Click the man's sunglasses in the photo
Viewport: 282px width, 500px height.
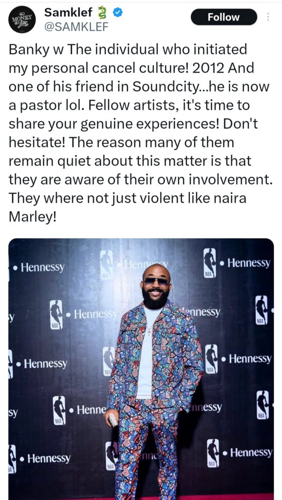[156, 282]
